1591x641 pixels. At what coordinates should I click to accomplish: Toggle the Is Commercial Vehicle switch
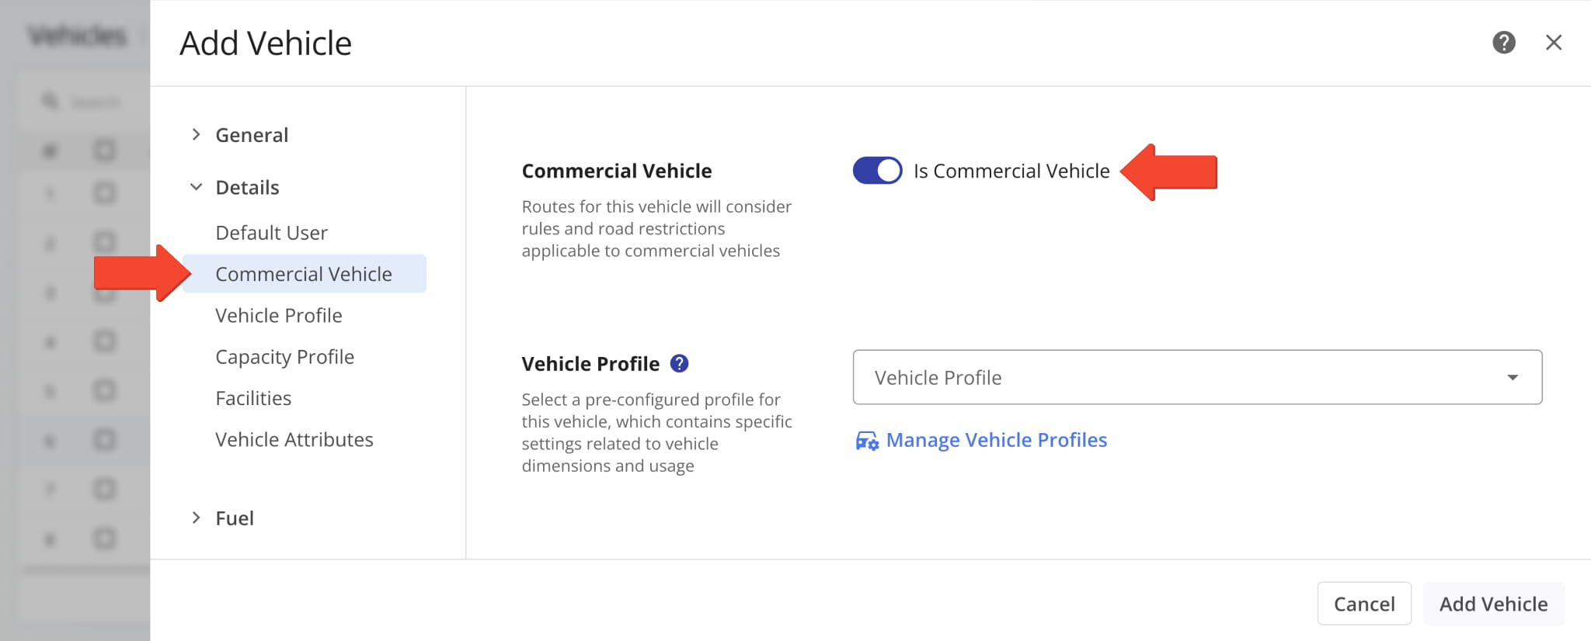[877, 171]
